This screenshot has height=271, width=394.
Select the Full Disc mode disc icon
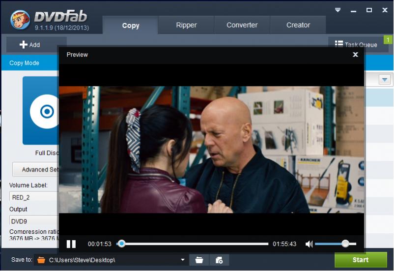pos(41,111)
